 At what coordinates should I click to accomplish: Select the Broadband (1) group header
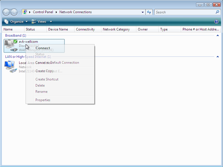pos(16,35)
